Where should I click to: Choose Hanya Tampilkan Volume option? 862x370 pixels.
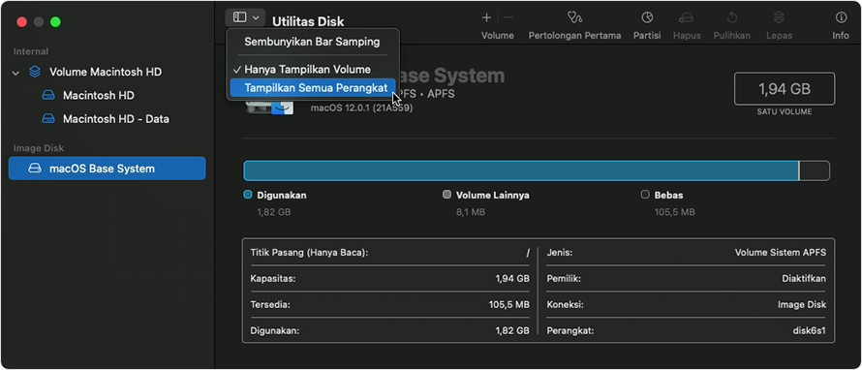[x=312, y=70]
